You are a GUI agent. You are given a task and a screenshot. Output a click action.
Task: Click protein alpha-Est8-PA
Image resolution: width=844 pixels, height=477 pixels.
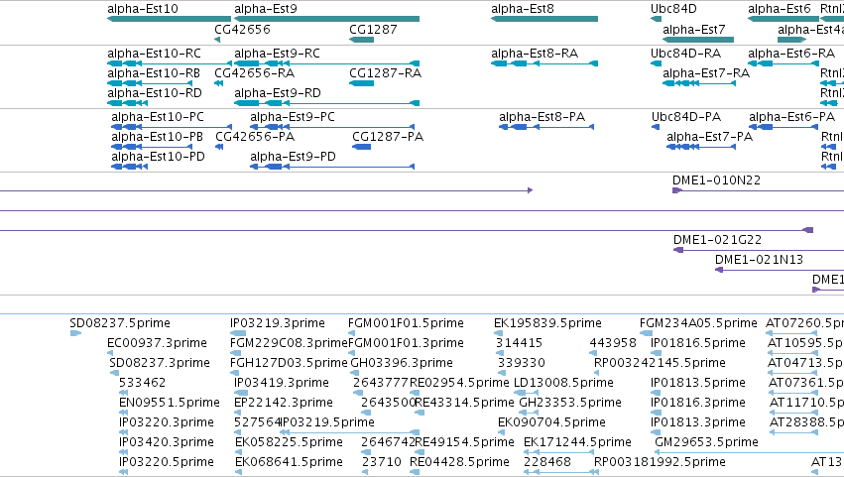click(546, 127)
